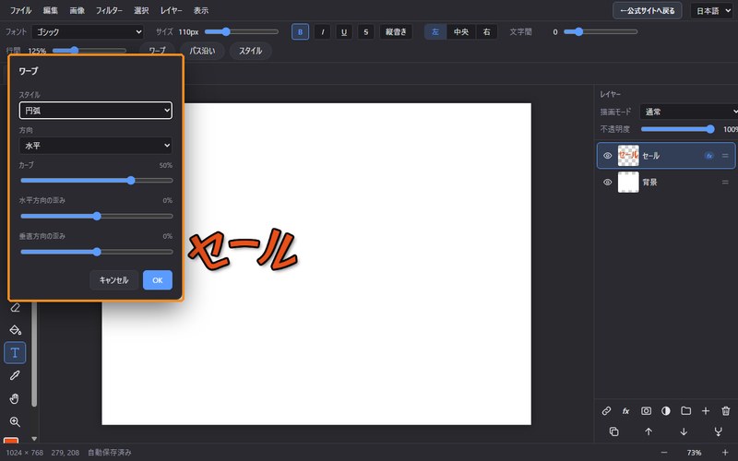This screenshot has height=461, width=738.
Task: Open the ファイル menu
Action: pyautogui.click(x=20, y=10)
